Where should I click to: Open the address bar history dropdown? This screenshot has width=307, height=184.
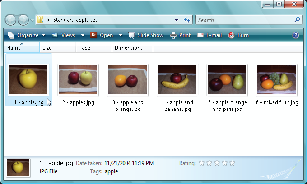[177, 20]
